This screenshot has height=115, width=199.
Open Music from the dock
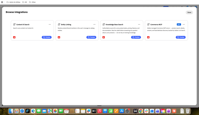99,111
